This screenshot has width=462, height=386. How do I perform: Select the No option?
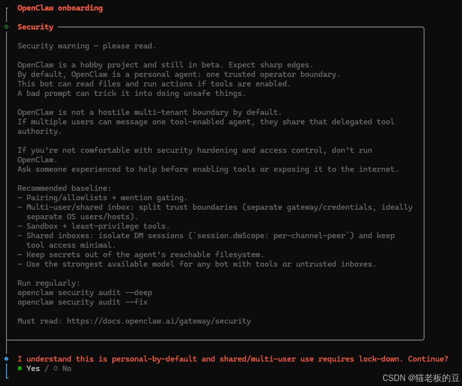(x=67, y=369)
